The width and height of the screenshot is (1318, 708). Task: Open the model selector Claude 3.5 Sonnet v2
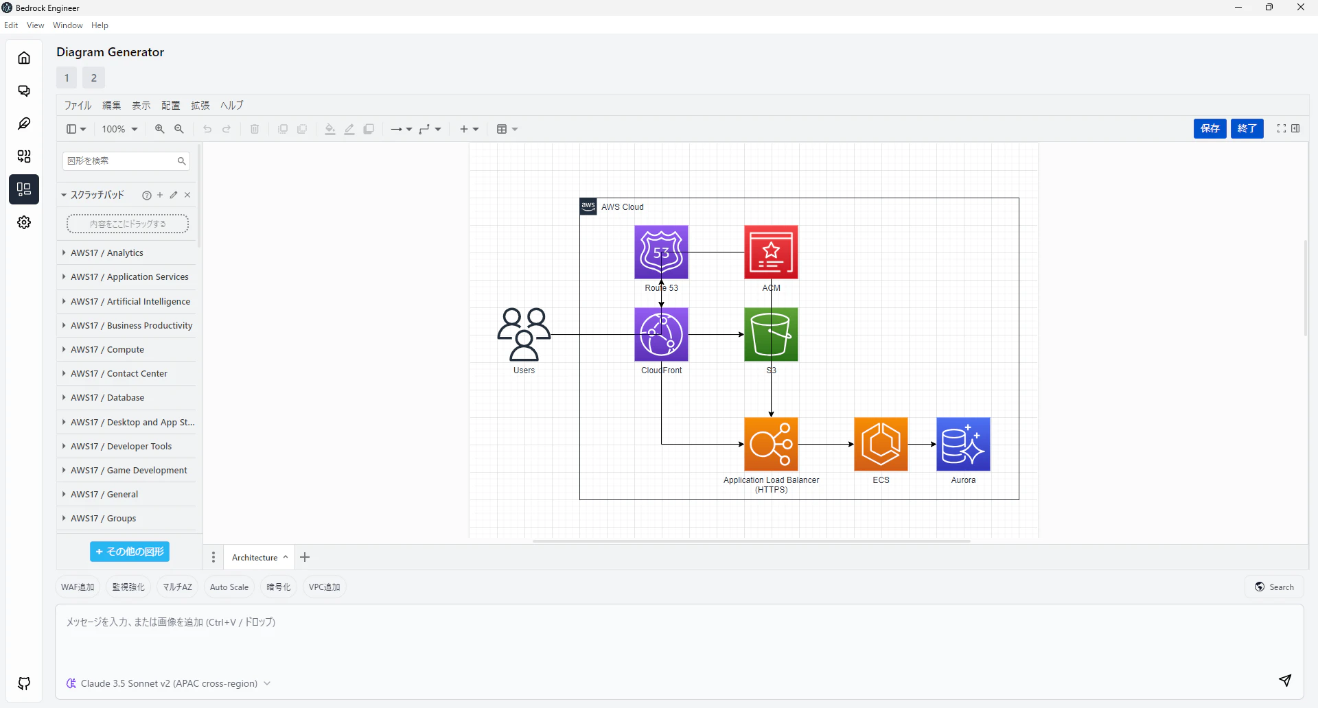click(x=169, y=683)
